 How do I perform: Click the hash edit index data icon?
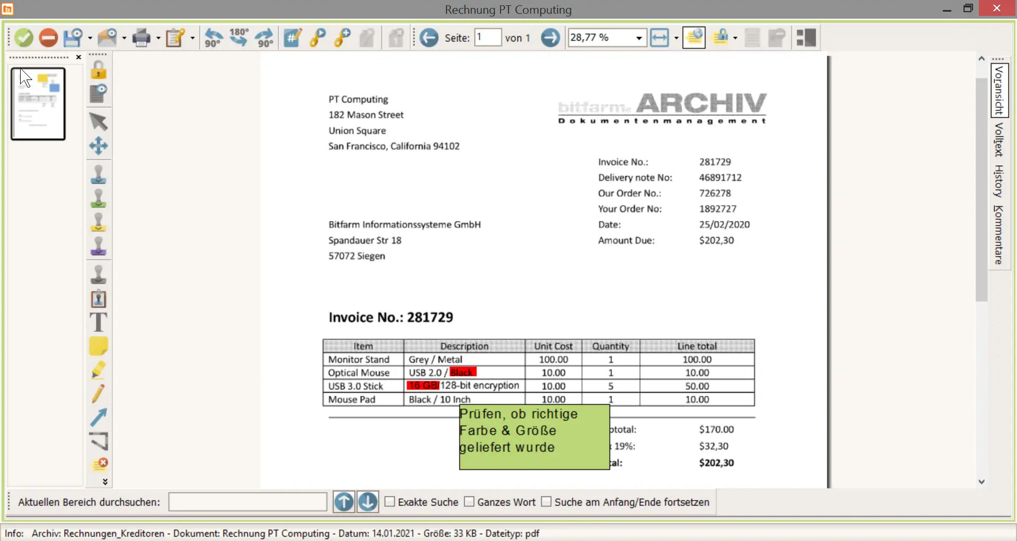pyautogui.click(x=292, y=38)
